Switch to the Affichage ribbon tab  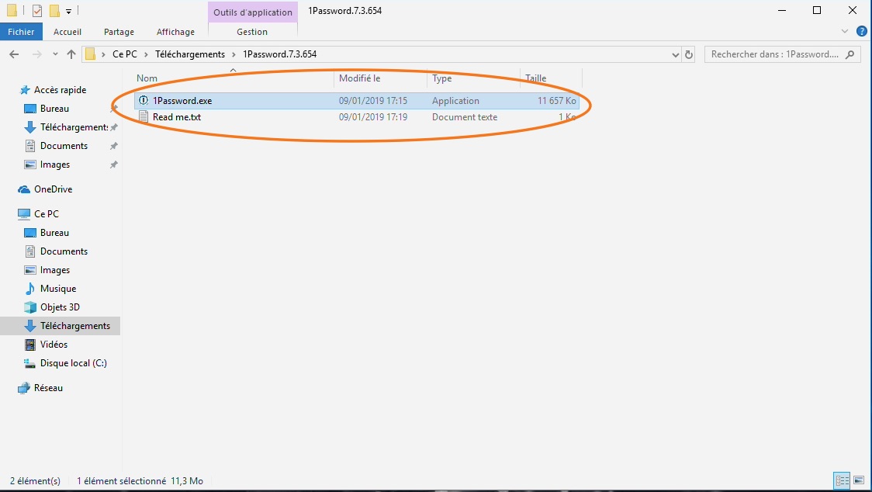(x=175, y=32)
